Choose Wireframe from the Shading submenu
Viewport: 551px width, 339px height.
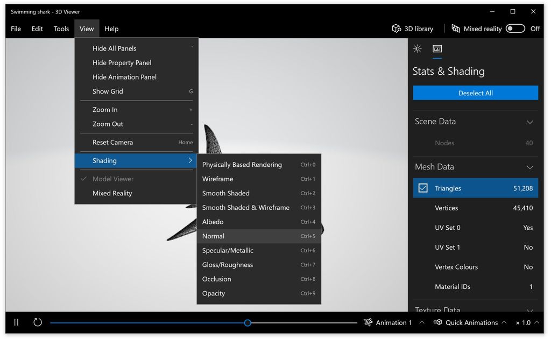[217, 179]
